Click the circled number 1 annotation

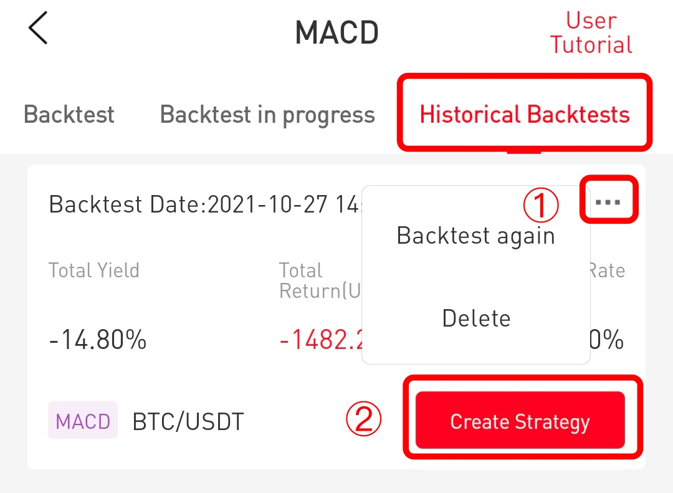541,206
